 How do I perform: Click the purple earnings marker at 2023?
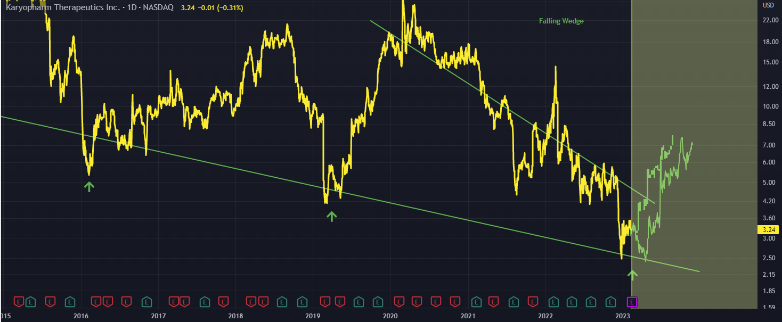tap(632, 302)
